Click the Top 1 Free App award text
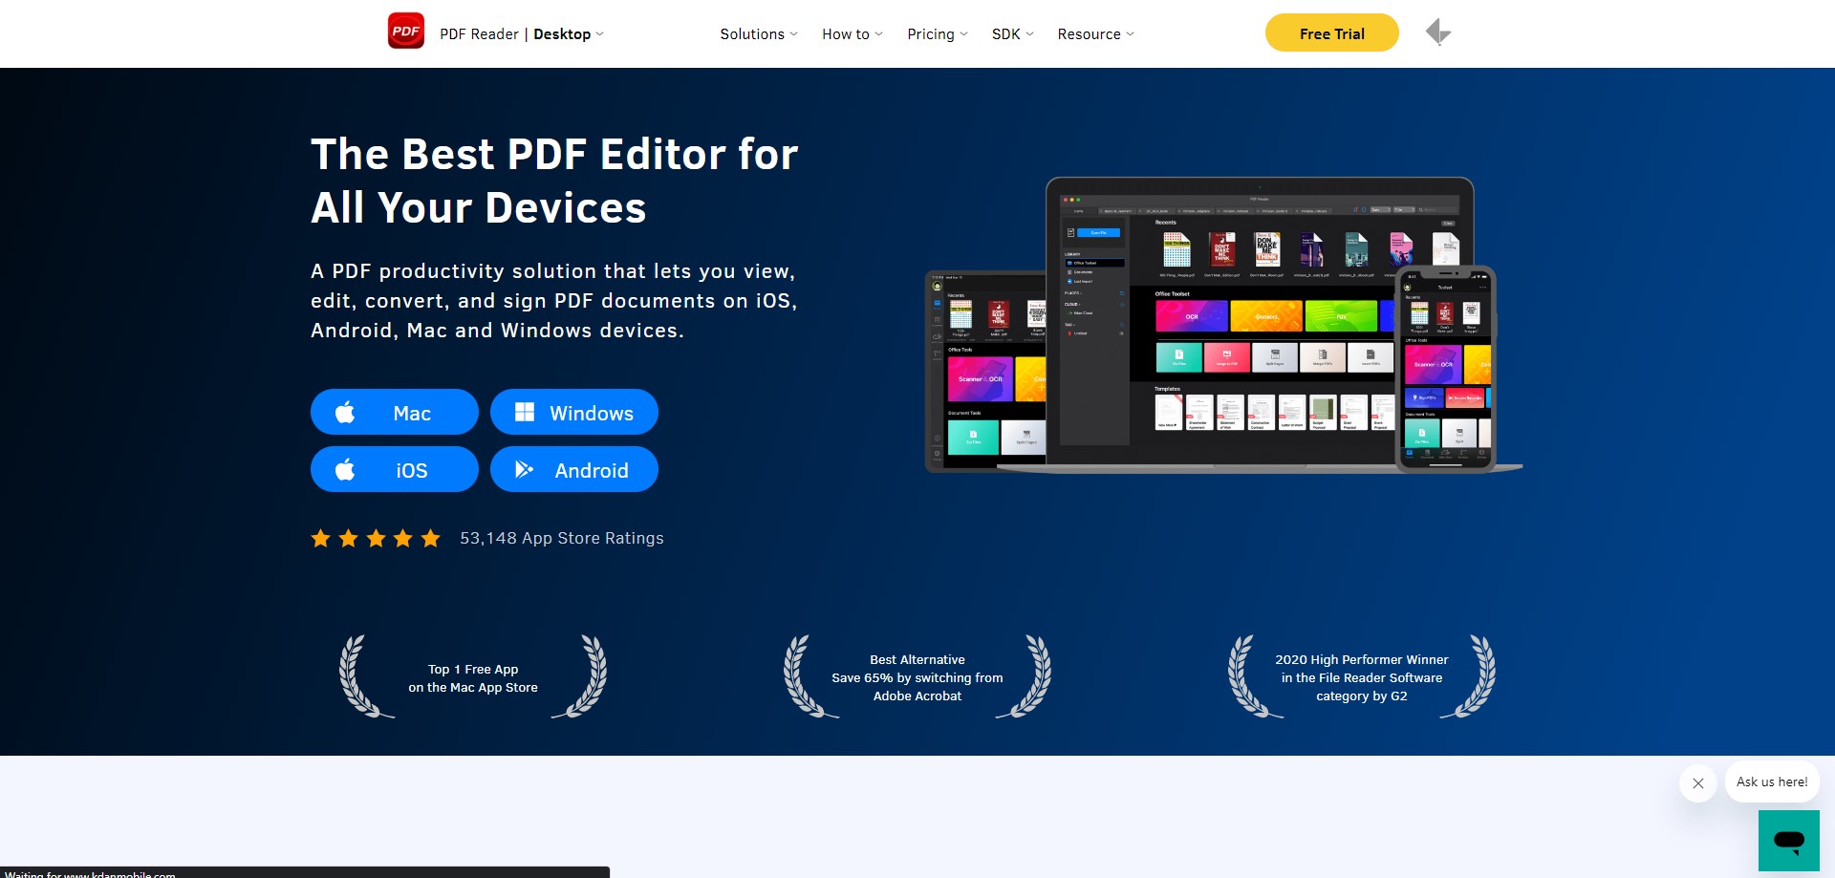The height and width of the screenshot is (878, 1835). pyautogui.click(x=473, y=678)
